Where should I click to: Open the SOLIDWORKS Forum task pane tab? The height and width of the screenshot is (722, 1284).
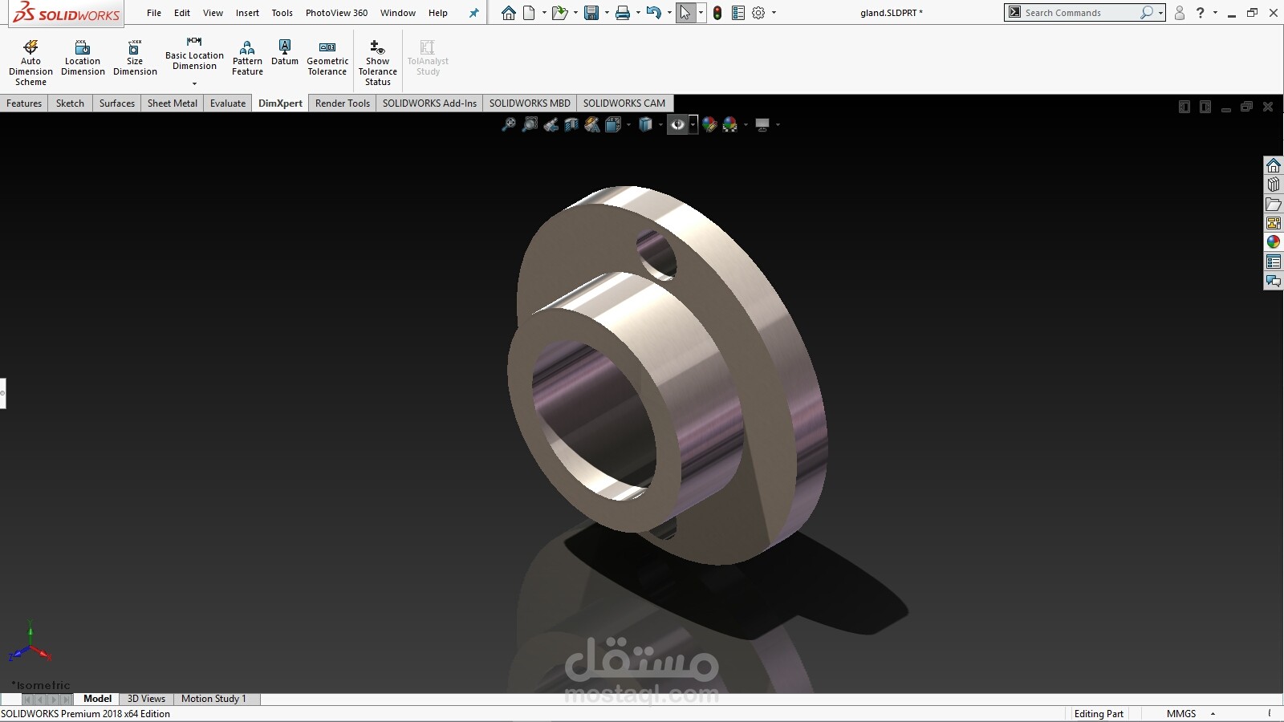click(x=1274, y=281)
